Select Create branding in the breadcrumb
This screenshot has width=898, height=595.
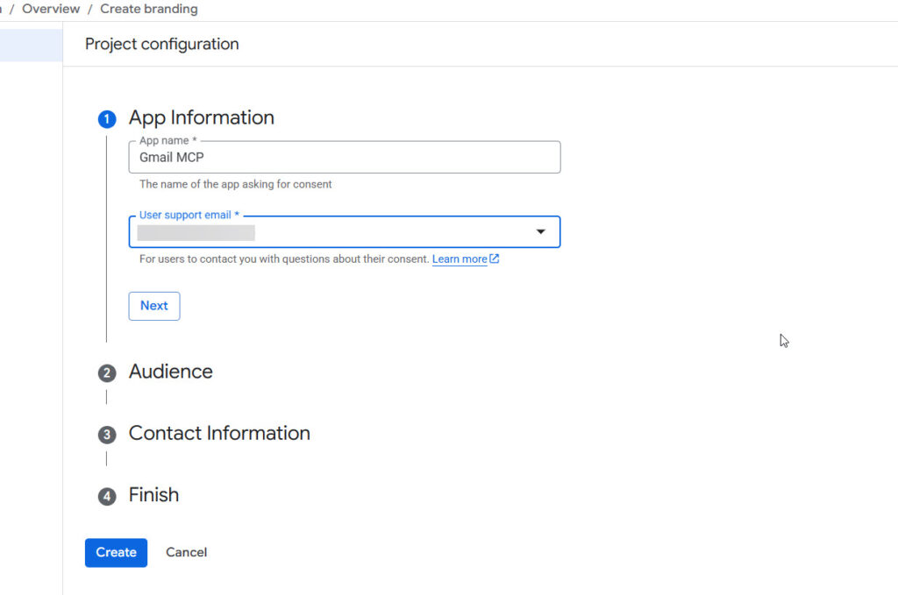(x=147, y=9)
